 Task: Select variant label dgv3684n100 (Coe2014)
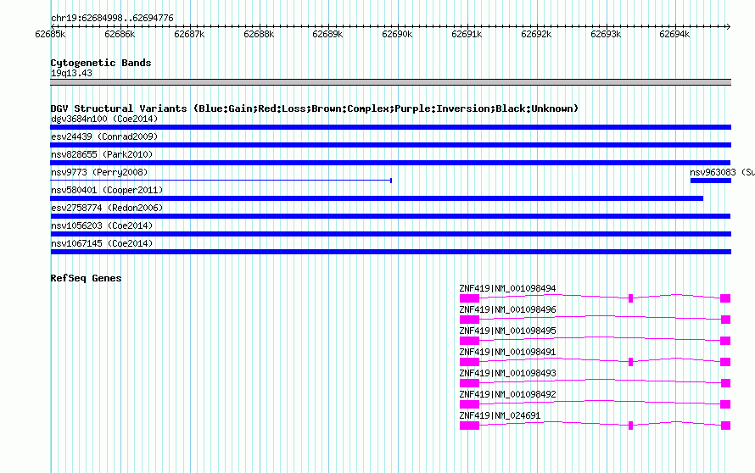coord(104,119)
